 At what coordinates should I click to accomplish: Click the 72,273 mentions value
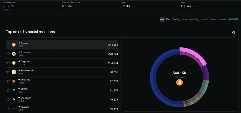click(x=114, y=81)
